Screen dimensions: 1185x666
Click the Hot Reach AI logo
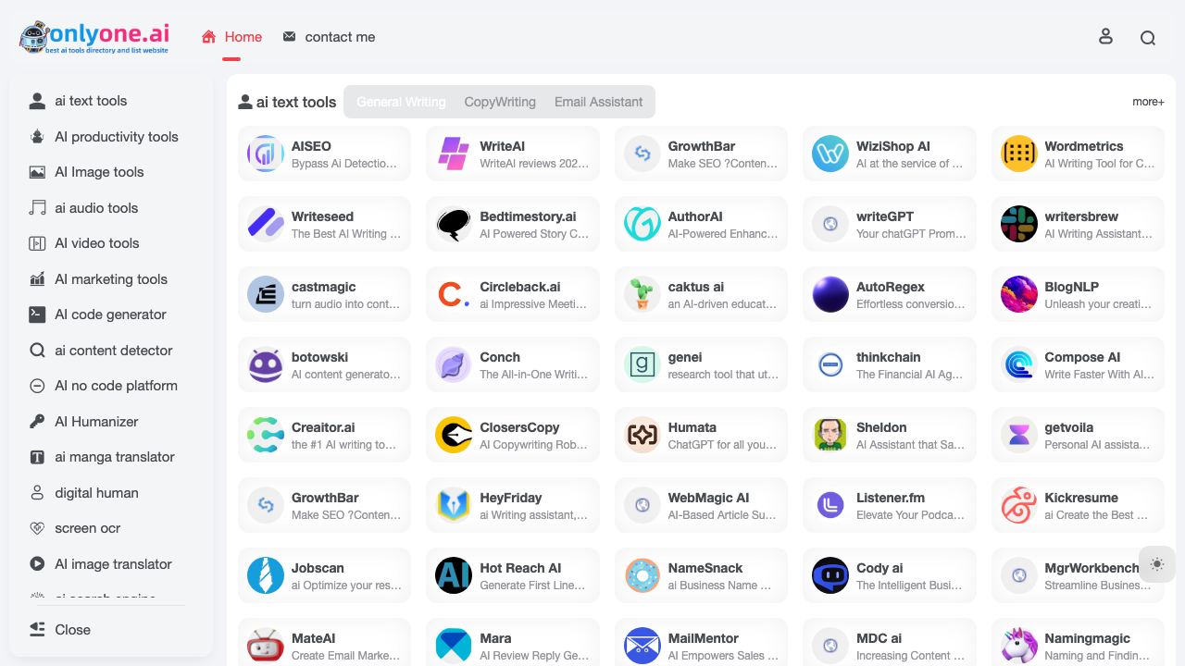pyautogui.click(x=454, y=575)
